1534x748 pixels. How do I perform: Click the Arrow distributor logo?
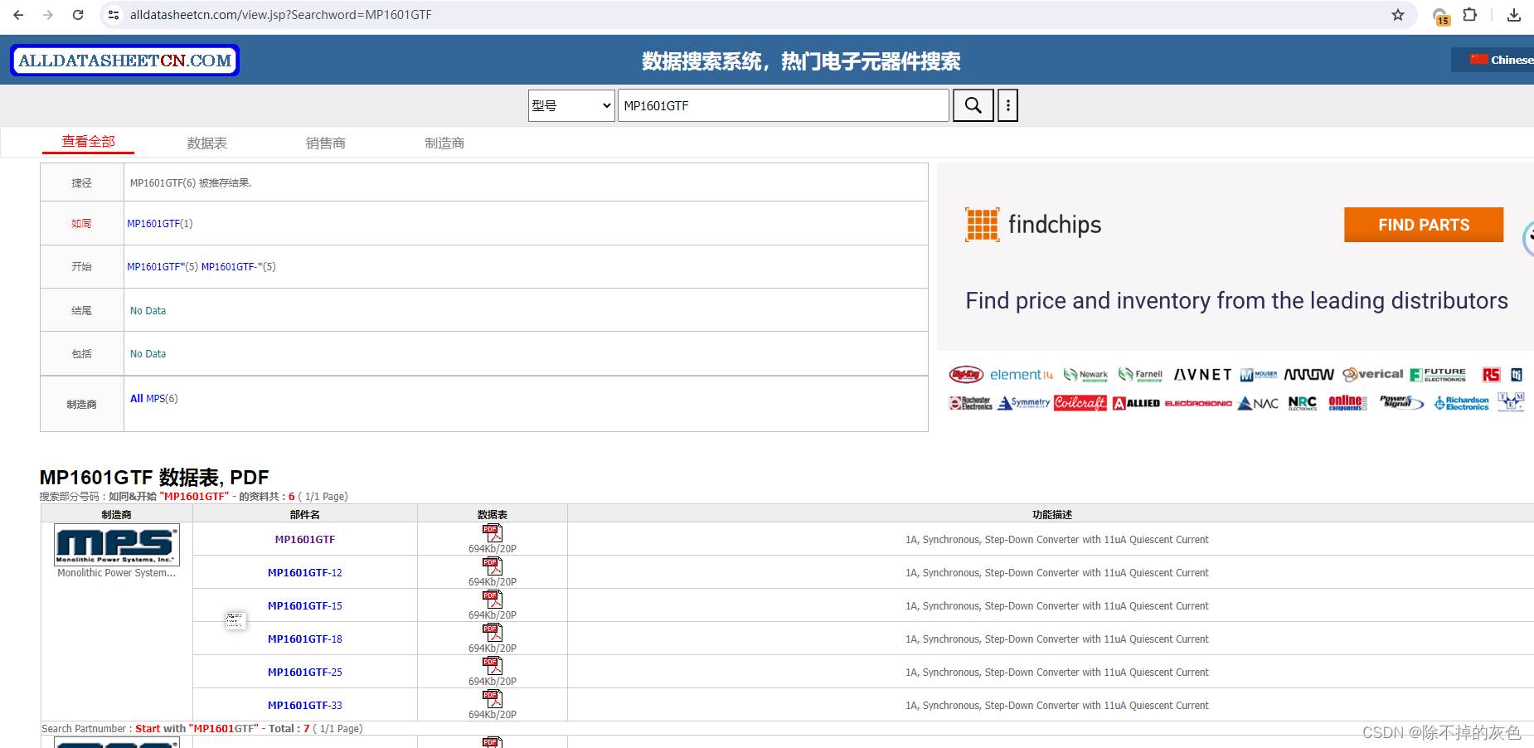coord(1308,375)
